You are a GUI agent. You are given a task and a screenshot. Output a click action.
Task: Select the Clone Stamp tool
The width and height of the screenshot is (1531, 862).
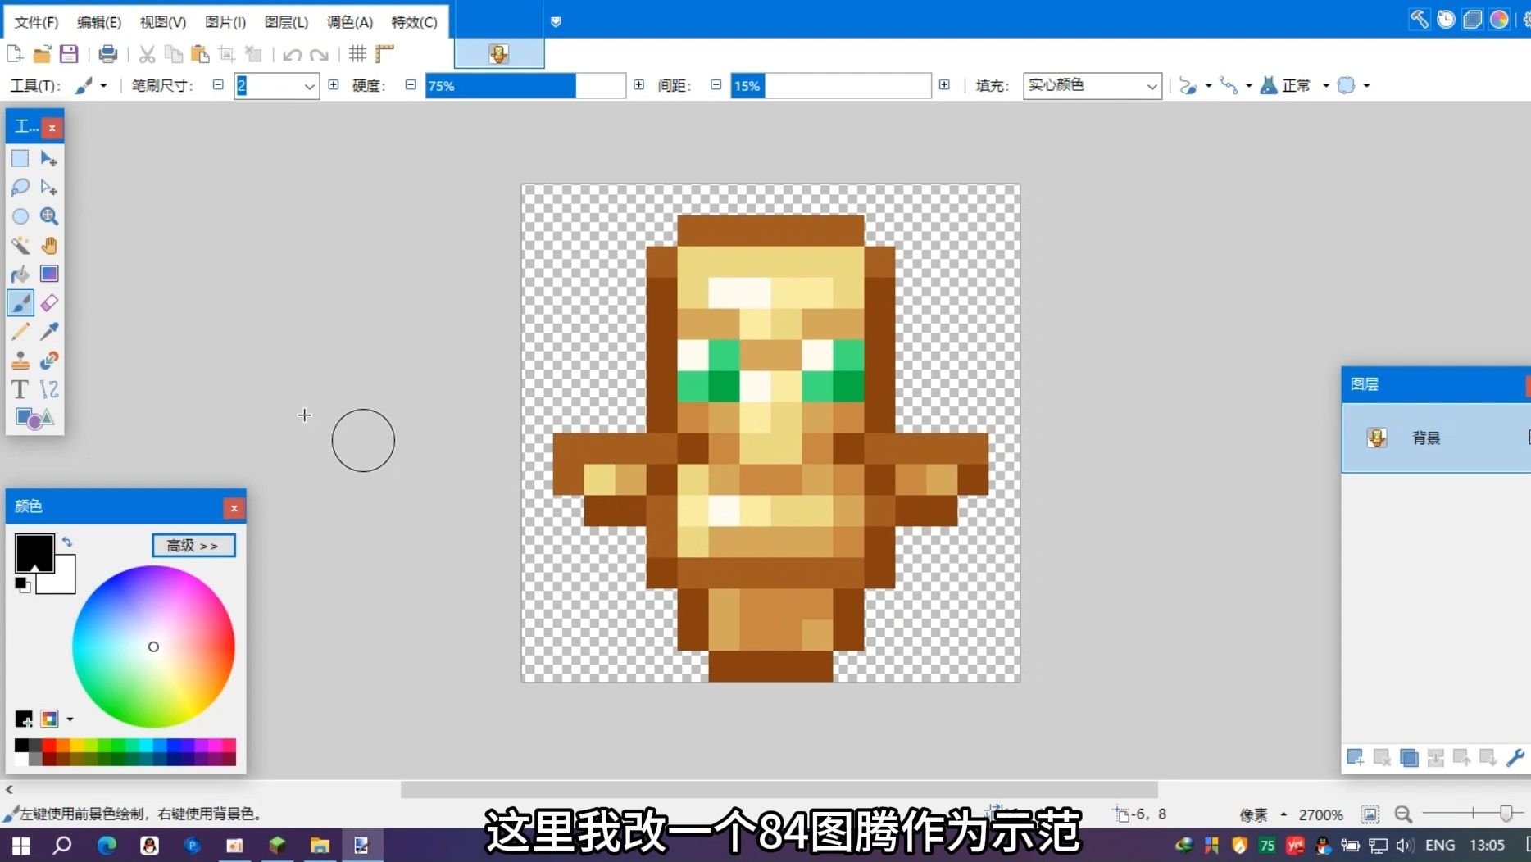tap(20, 361)
